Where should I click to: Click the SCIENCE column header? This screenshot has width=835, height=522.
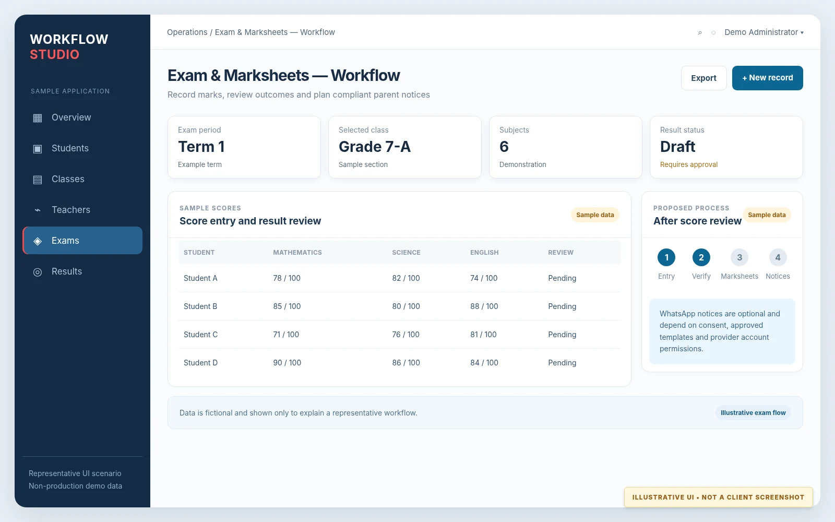pos(406,253)
